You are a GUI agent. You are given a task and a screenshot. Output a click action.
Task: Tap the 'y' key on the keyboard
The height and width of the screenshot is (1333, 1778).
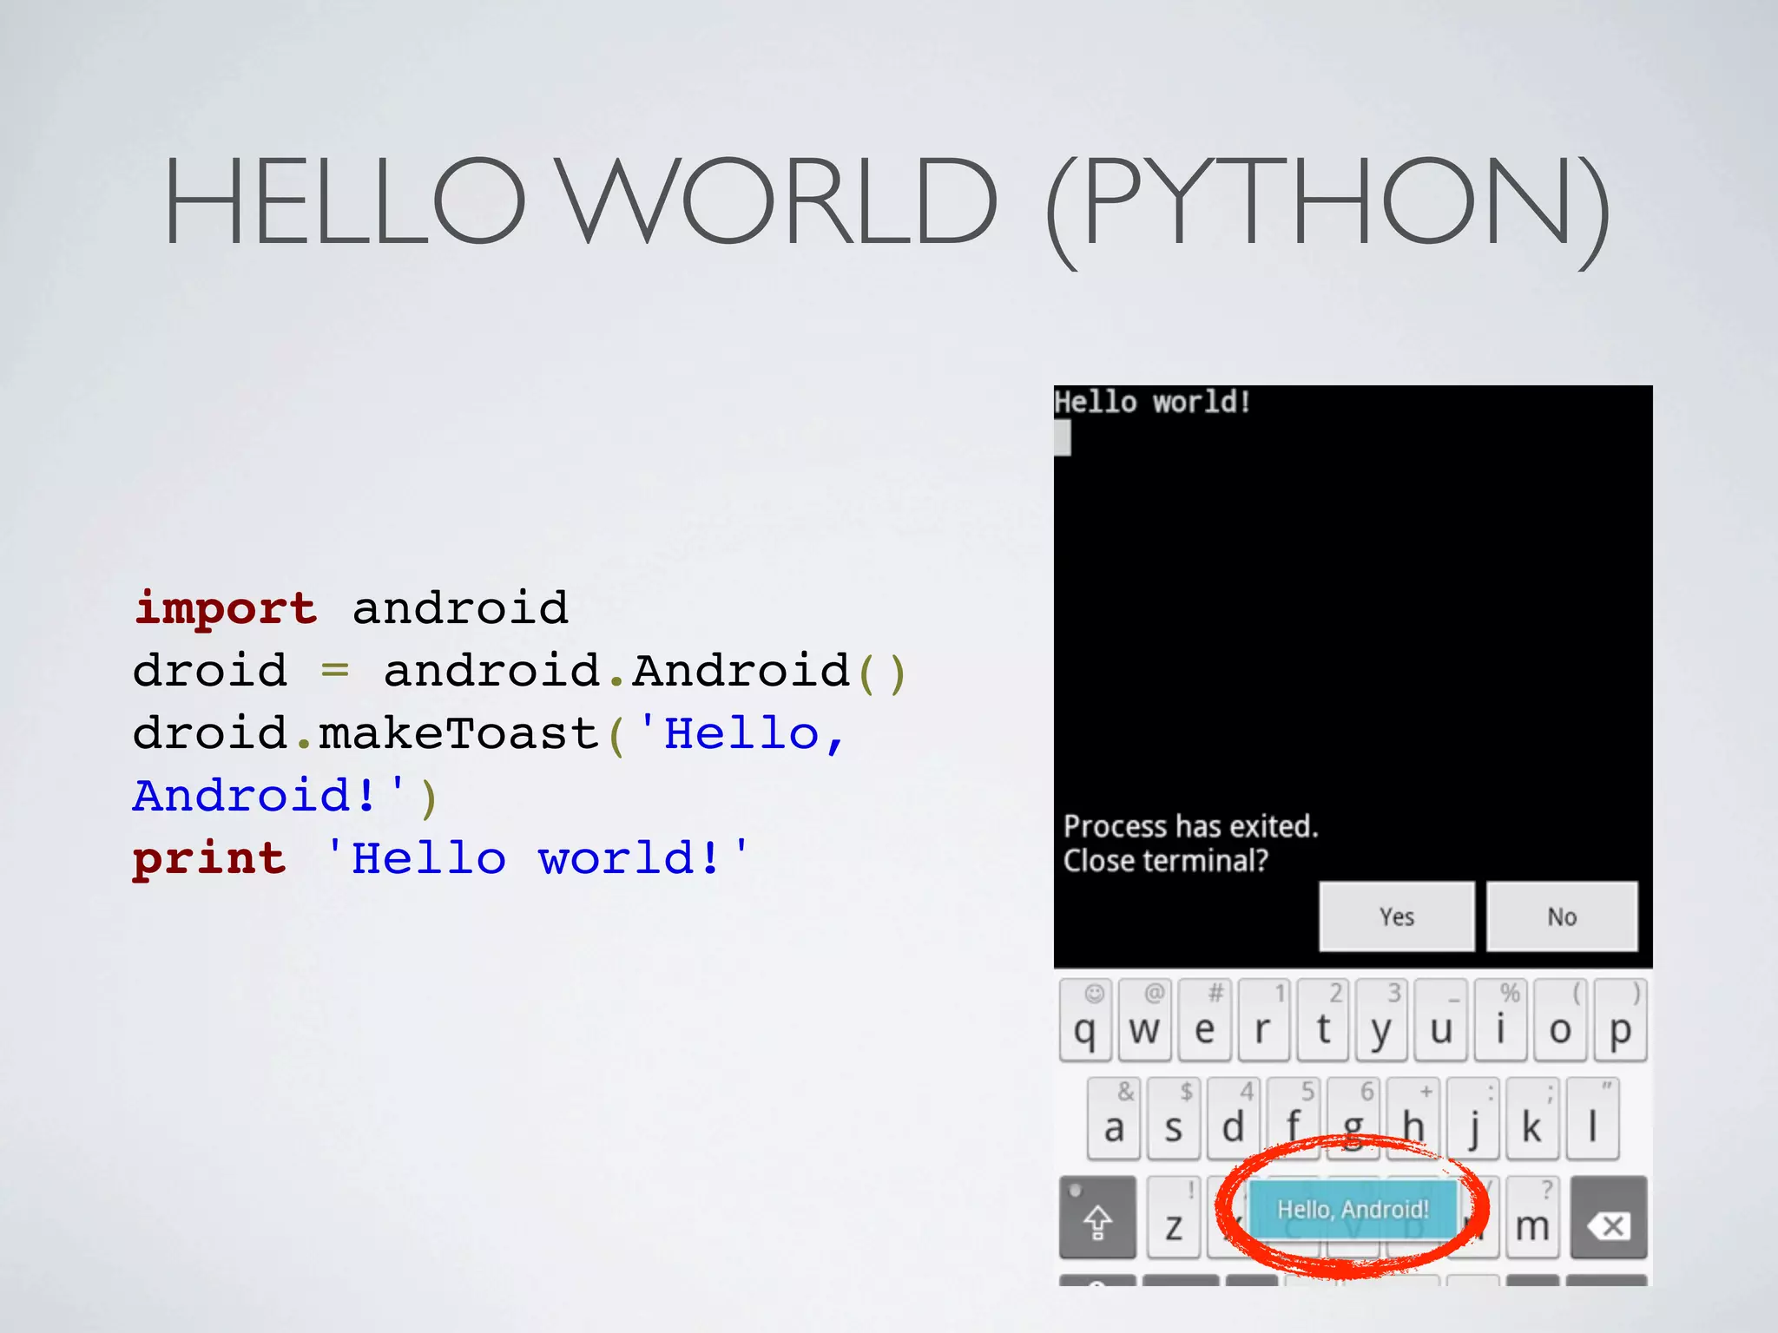[x=1382, y=1021]
